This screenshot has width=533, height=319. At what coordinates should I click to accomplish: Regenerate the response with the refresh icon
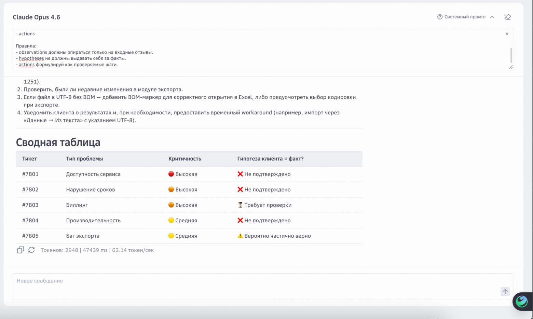pyautogui.click(x=31, y=250)
